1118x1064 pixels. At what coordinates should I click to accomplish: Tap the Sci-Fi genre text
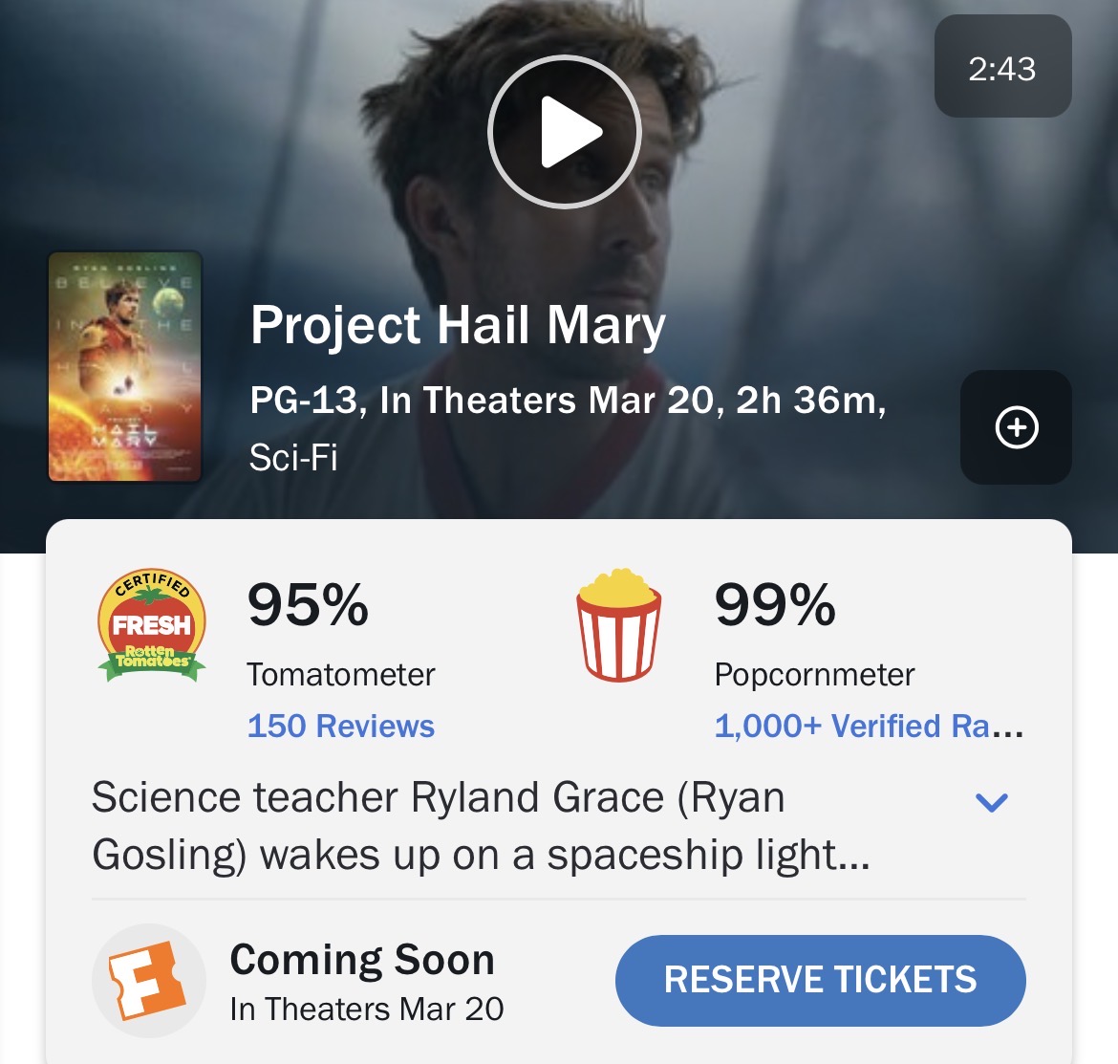tap(293, 458)
